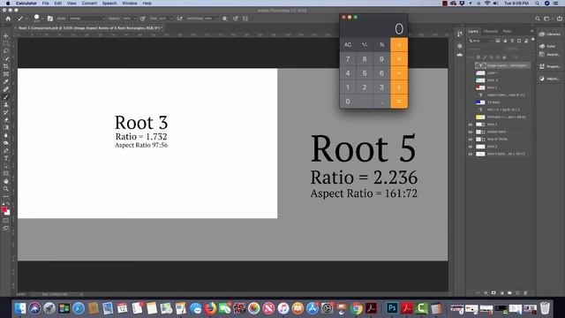The width and height of the screenshot is (565, 318).
Task: Select the Eyedropper tool
Action: click(x=6, y=81)
